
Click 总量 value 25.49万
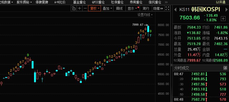(194, 49)
